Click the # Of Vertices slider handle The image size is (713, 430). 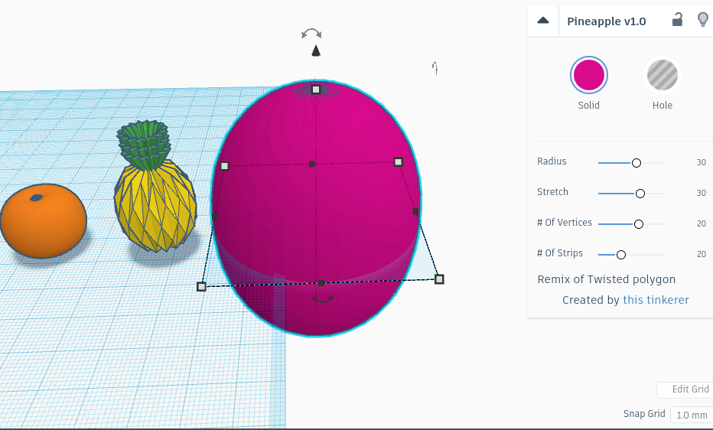(639, 224)
